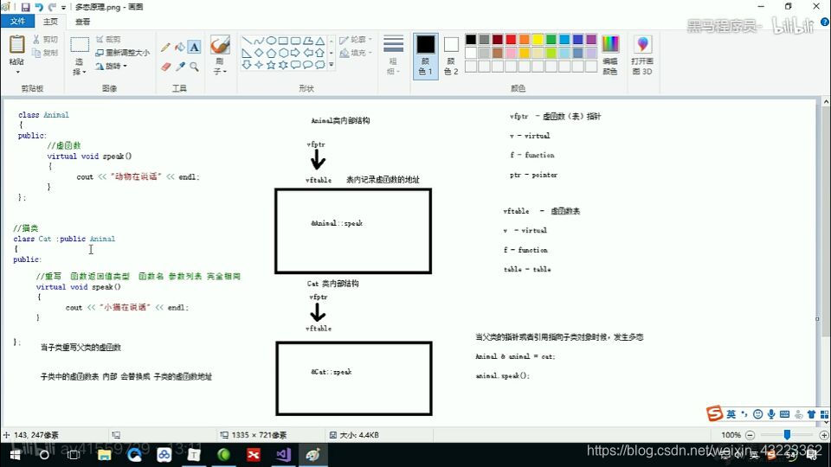Switch to the 查看 (View) tab
This screenshot has width=831, height=467.
tap(82, 21)
